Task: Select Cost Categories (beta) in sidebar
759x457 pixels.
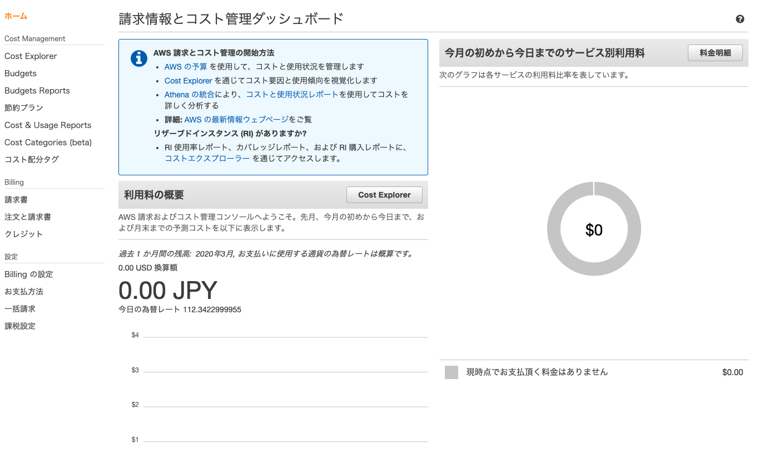Action: [48, 142]
